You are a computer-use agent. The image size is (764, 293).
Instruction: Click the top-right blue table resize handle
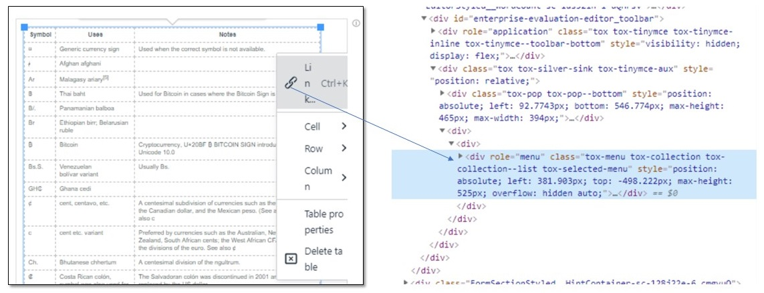[321, 27]
